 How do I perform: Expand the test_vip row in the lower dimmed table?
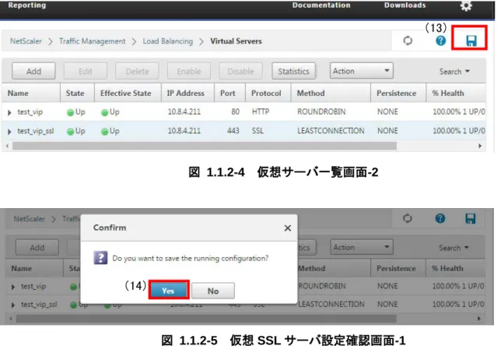pyautogui.click(x=13, y=287)
